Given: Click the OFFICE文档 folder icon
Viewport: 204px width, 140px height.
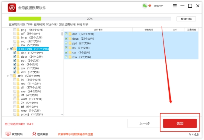Looking at the screenshot, I should tap(15, 49).
